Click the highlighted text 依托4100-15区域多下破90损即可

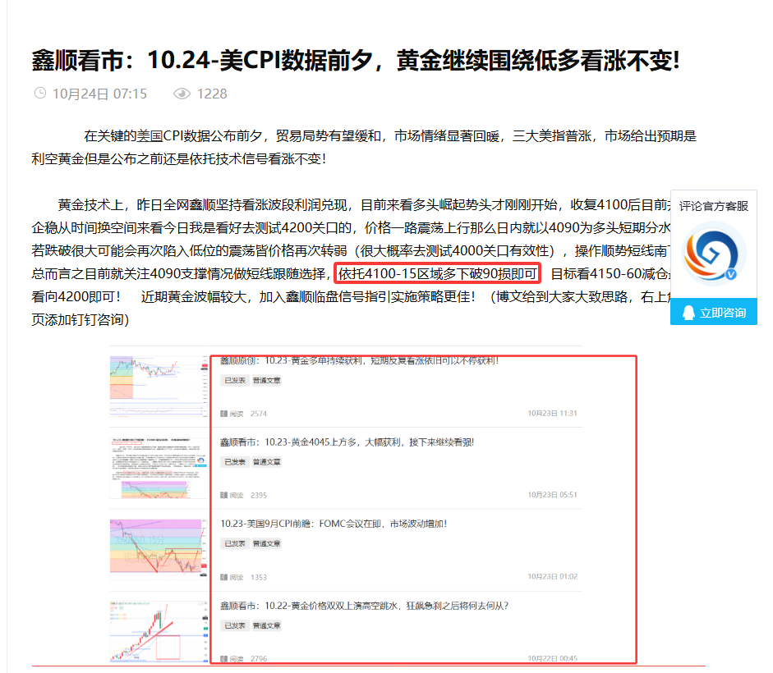coord(438,273)
